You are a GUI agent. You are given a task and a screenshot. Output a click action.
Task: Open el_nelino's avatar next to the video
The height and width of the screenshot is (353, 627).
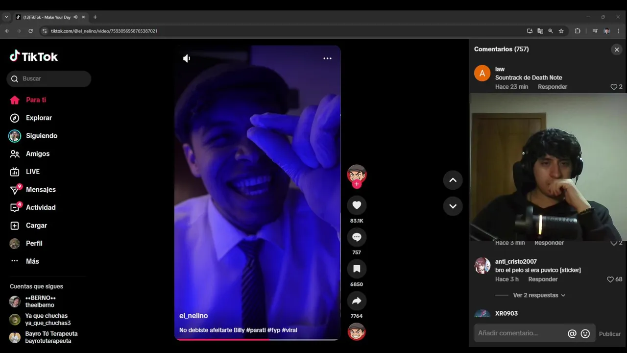click(357, 174)
